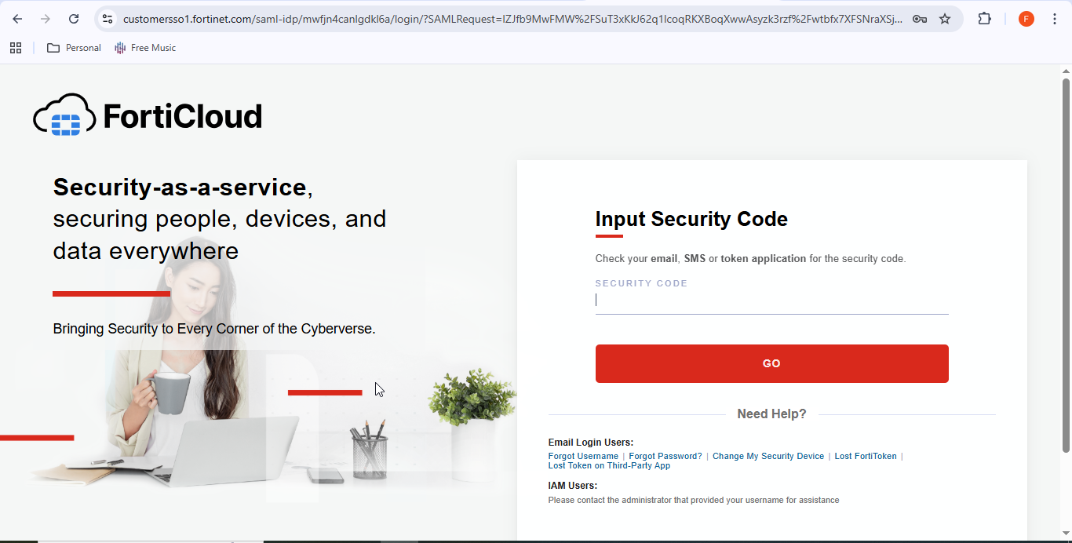
Task: Click the Lost FortiToken link
Action: (x=866, y=456)
